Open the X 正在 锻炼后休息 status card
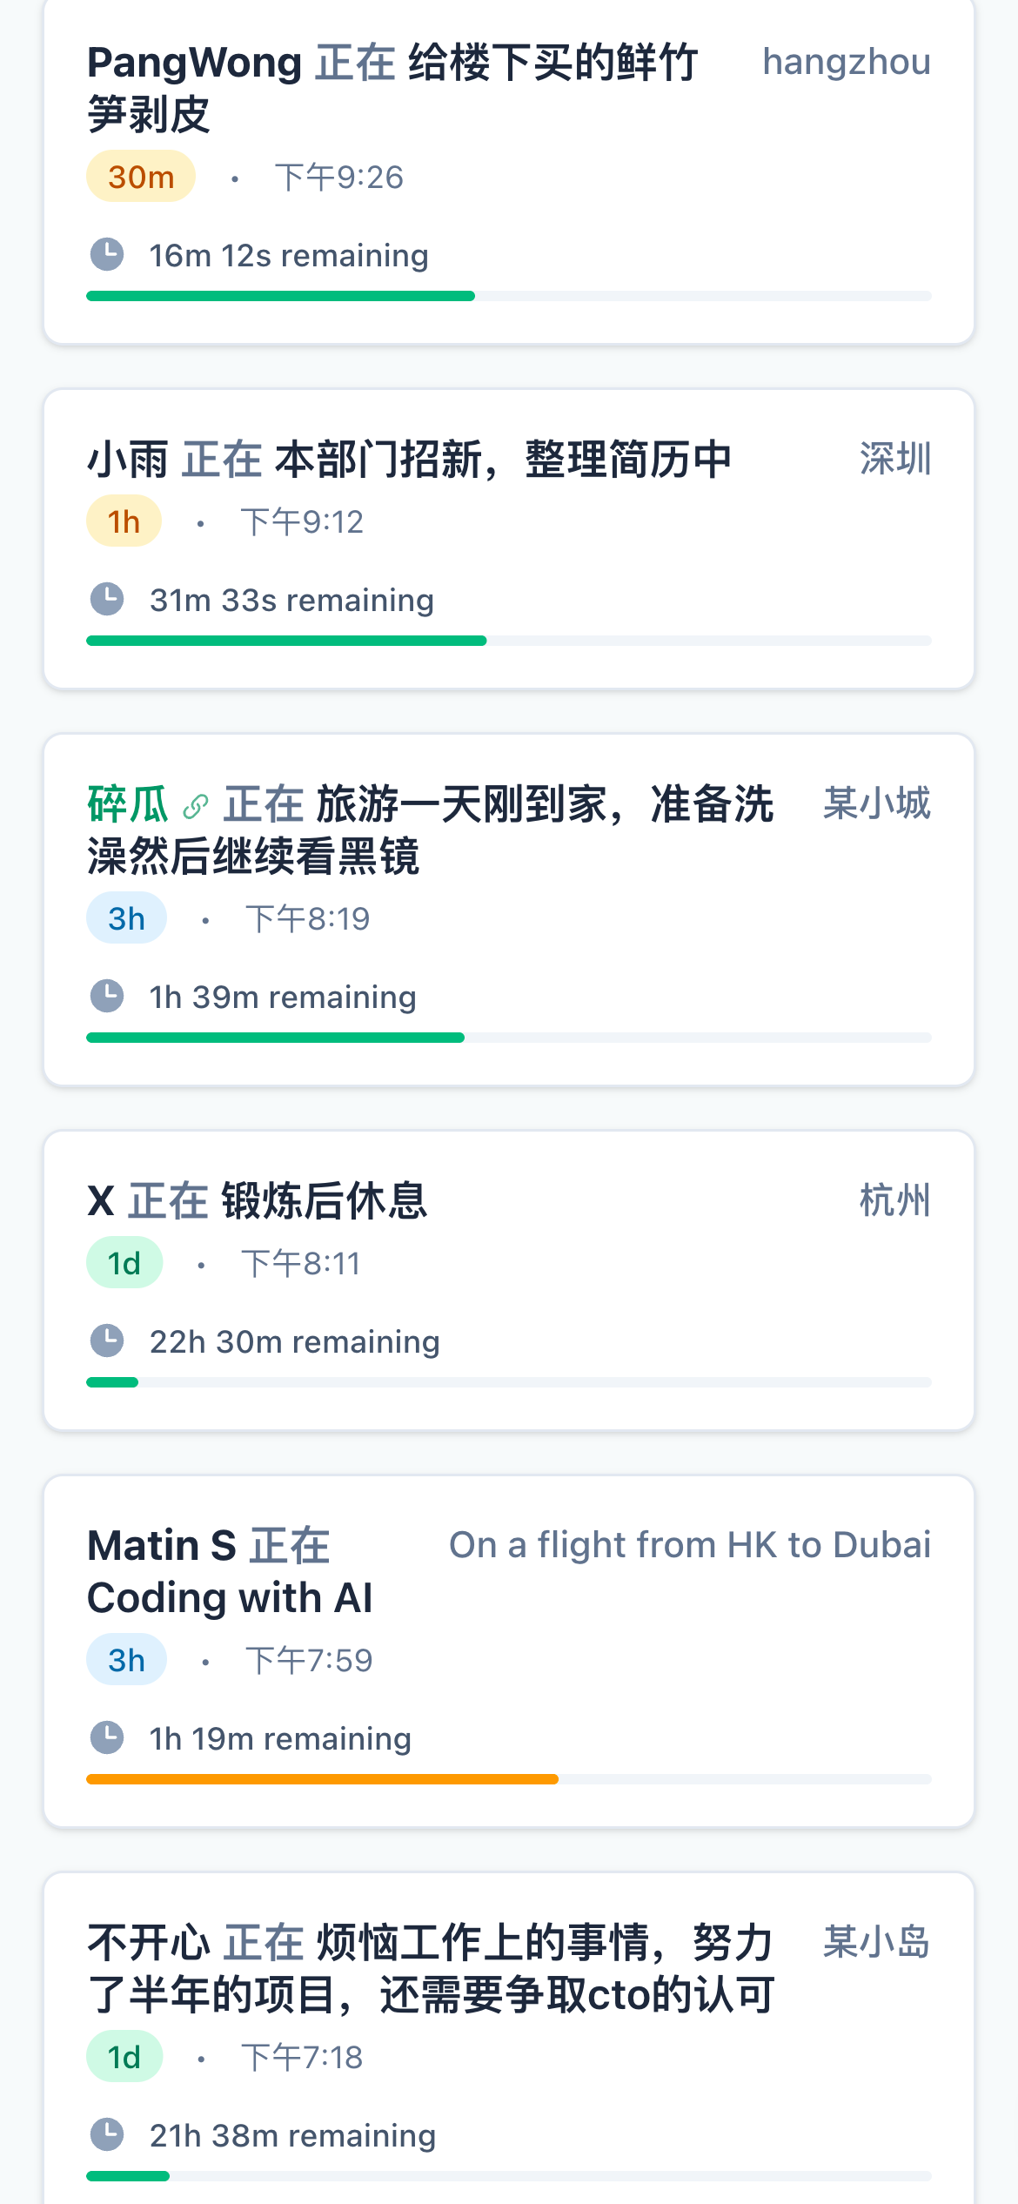1018x2204 pixels. [509, 1280]
